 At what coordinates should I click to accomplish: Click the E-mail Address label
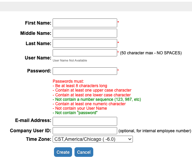click(33, 120)
